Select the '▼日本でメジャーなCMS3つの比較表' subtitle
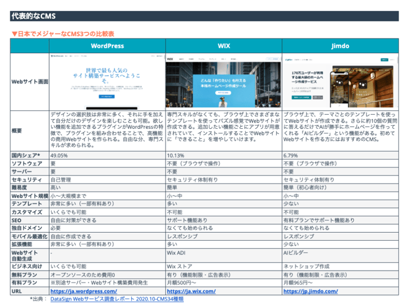 coord(63,34)
